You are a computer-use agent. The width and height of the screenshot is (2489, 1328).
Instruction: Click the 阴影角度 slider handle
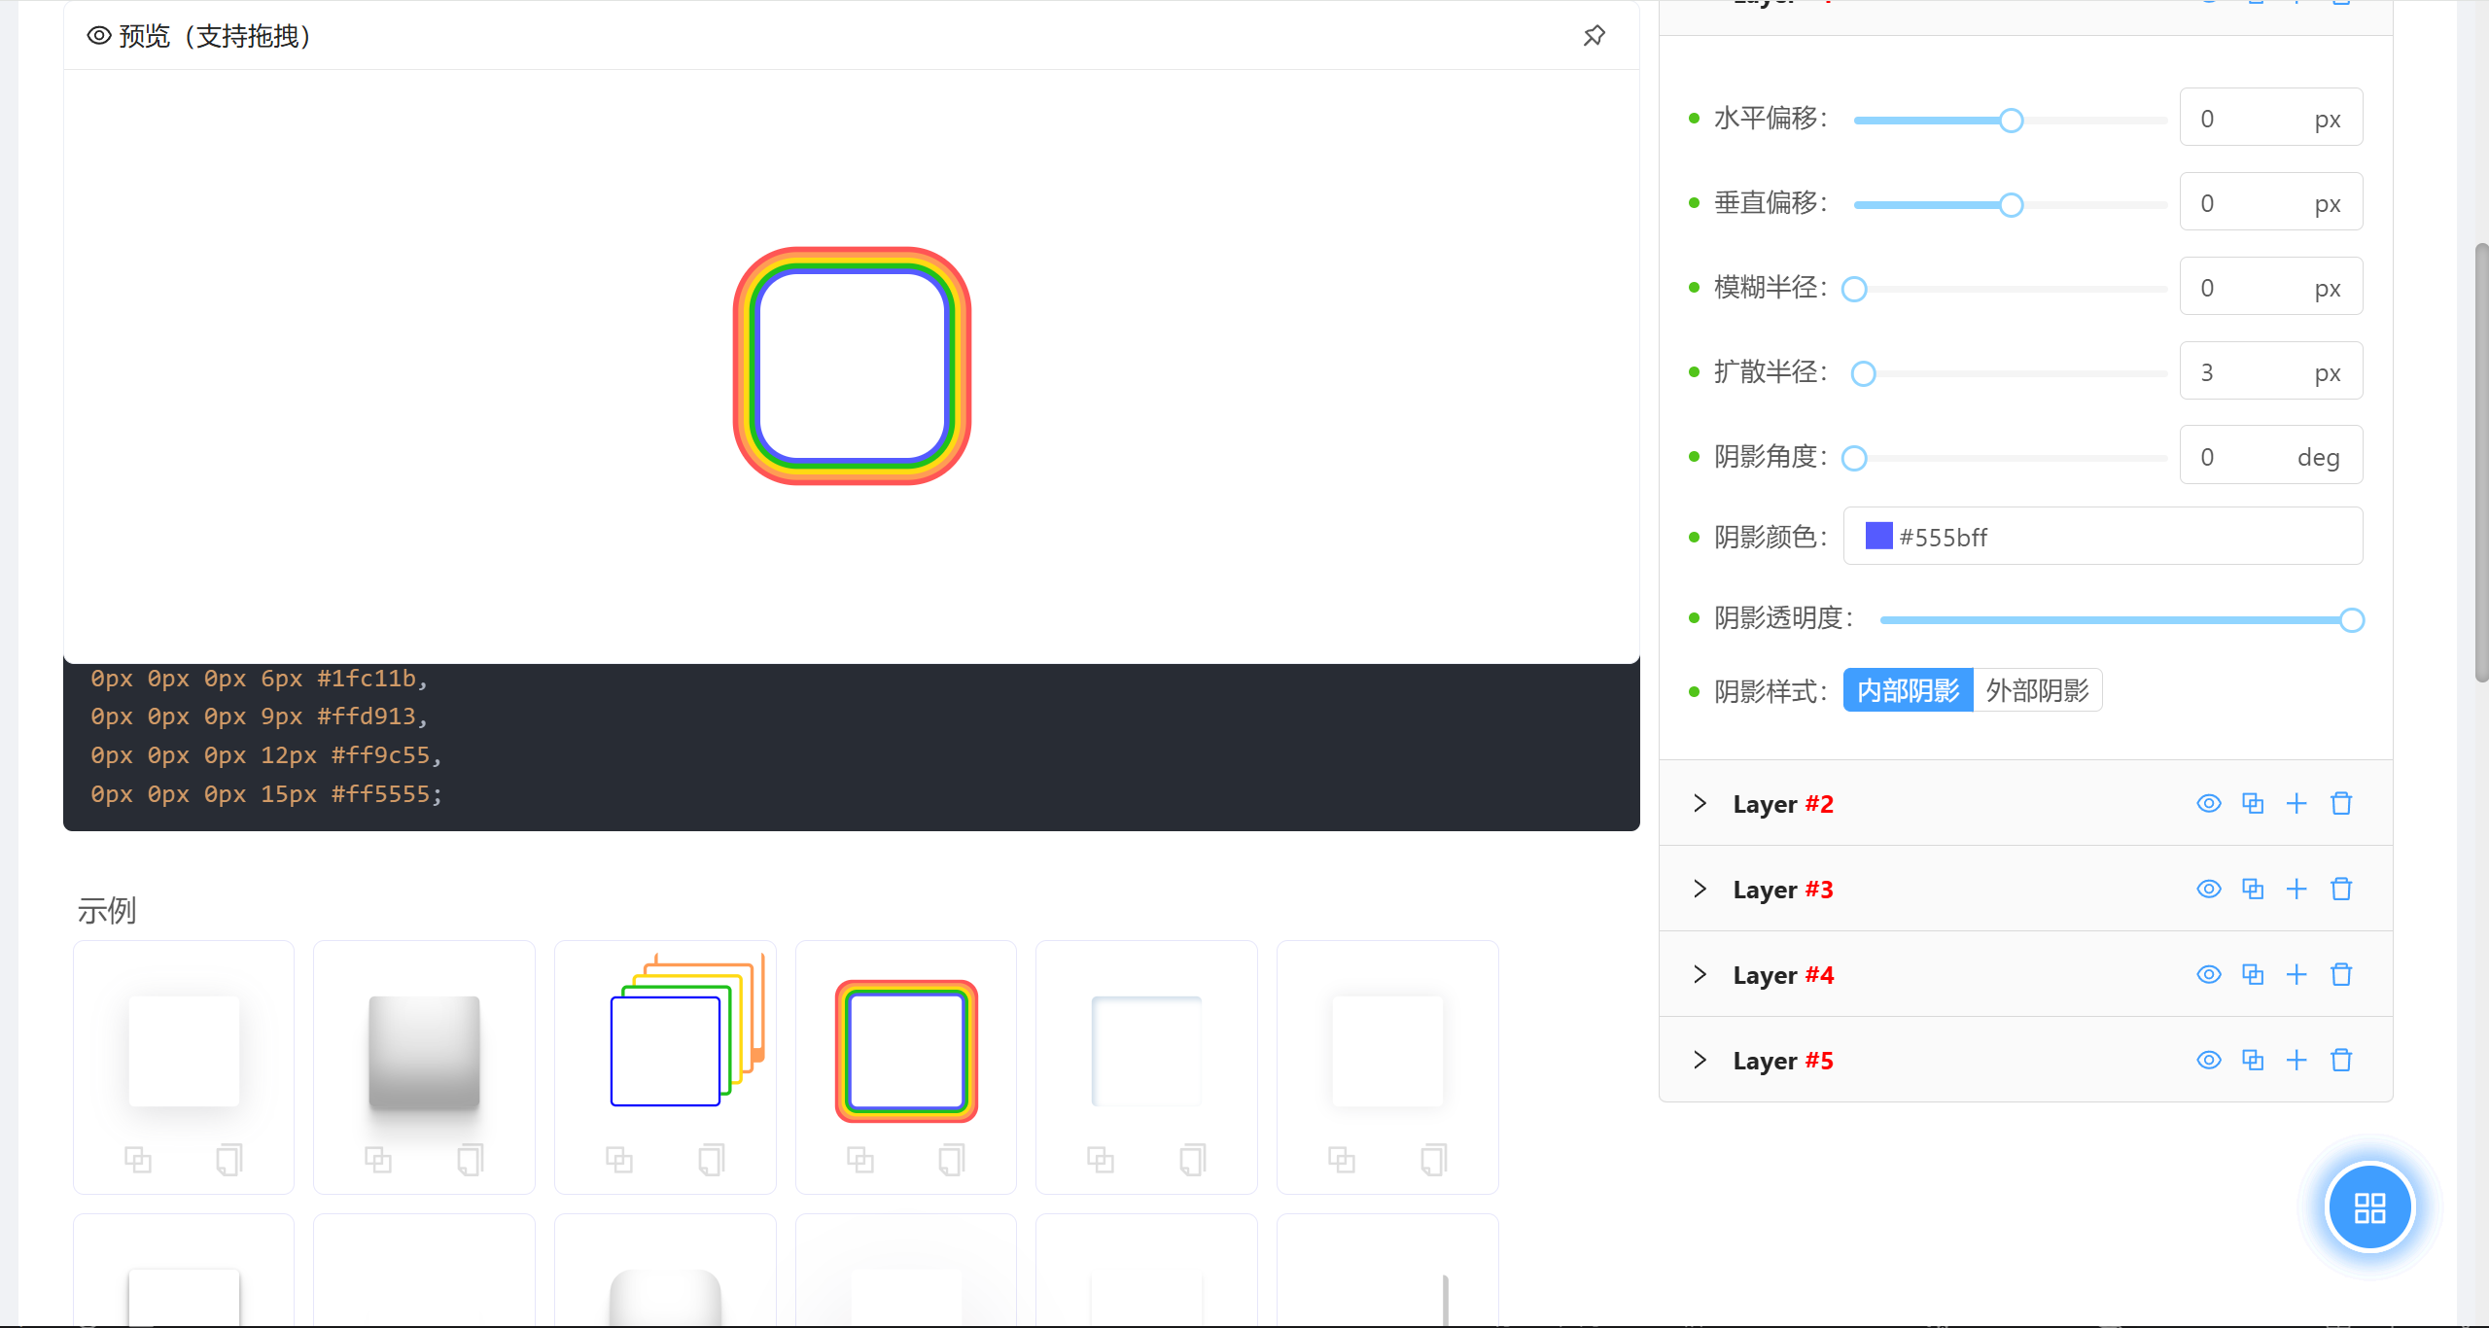[x=1854, y=458]
